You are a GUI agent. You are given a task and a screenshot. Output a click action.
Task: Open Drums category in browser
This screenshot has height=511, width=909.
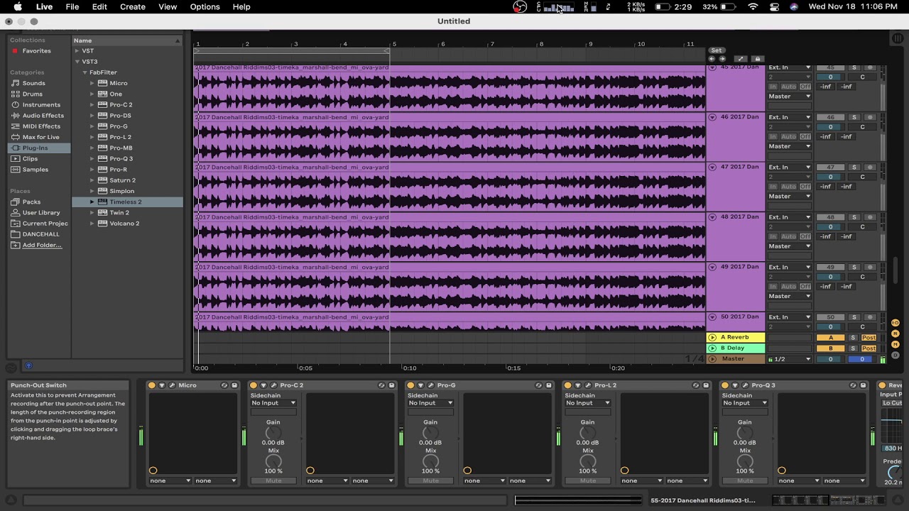(x=32, y=94)
